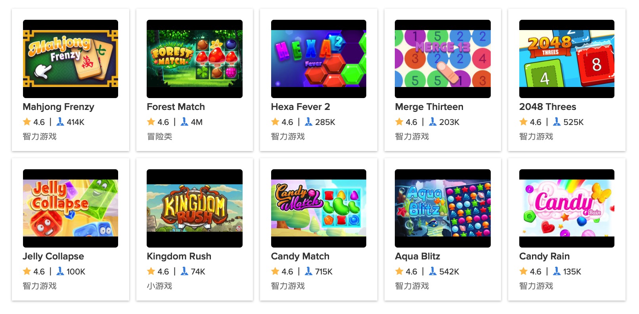Click the players icon beside 203K
Viewport: 639px width, 314px height.
point(432,122)
